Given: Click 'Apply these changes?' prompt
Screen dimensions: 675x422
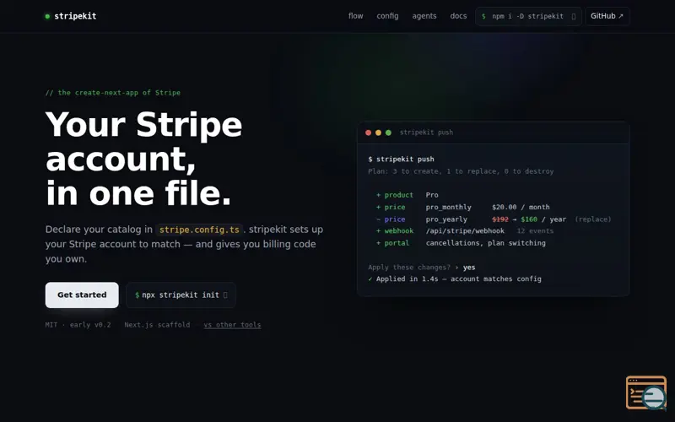Looking at the screenshot, I should click(x=409, y=268).
